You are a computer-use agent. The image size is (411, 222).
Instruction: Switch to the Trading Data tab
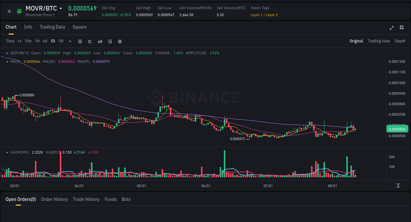coord(52,27)
